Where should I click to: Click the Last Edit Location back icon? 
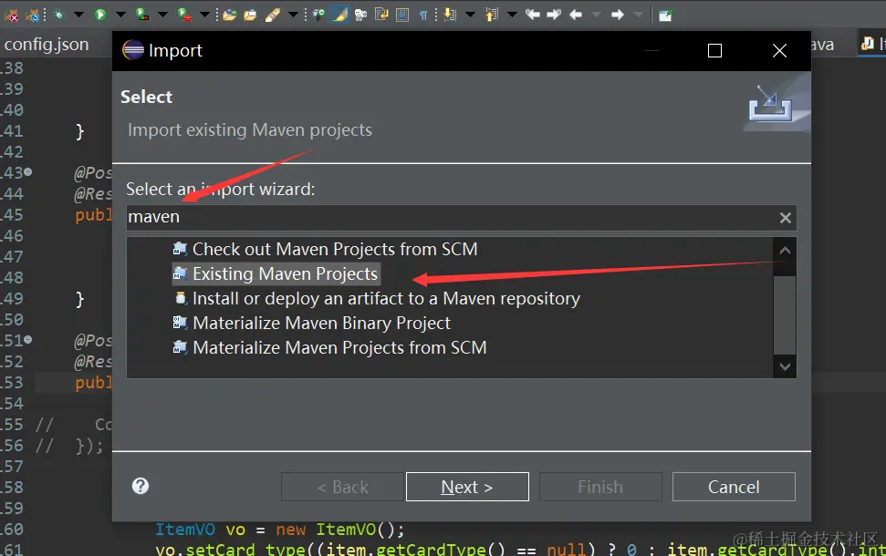(533, 15)
